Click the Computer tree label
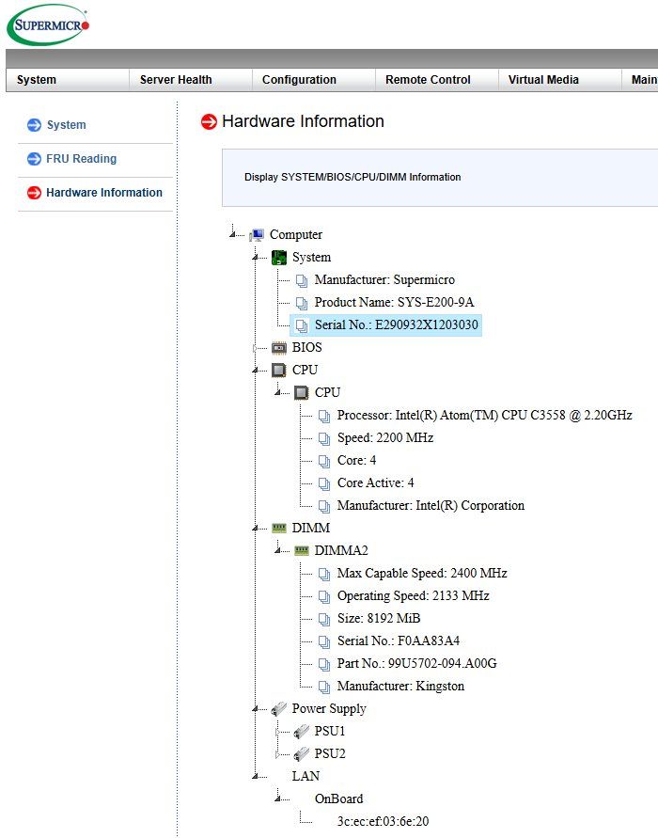Viewport: 658px width, 838px height. coord(296,234)
